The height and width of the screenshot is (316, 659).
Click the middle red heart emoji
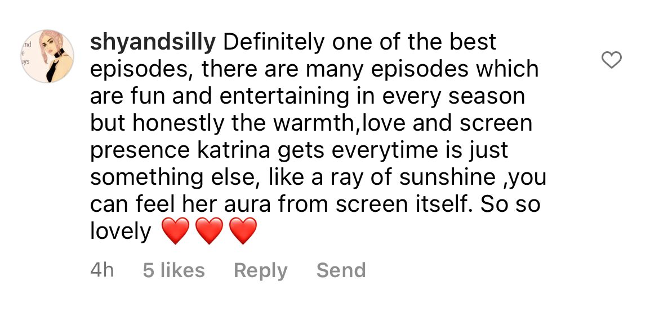pyautogui.click(x=210, y=231)
